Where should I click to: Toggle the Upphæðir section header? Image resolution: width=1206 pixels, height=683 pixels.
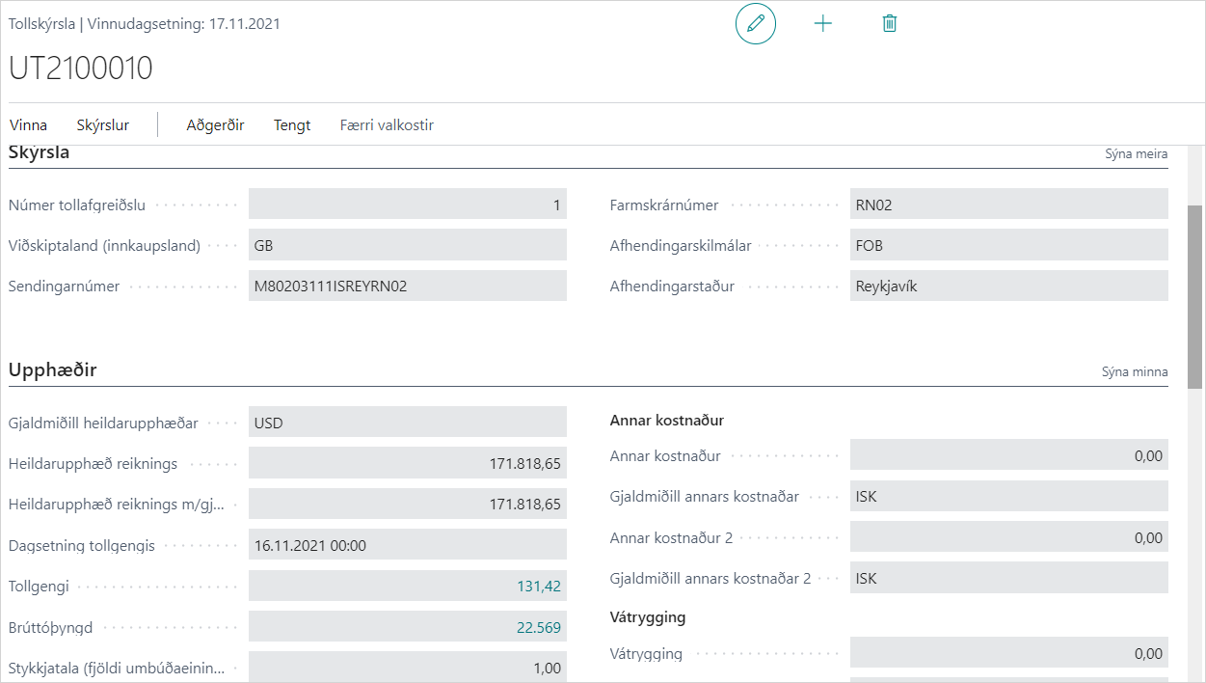tap(53, 370)
